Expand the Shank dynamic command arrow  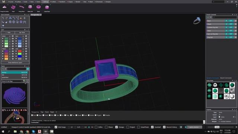point(226,24)
